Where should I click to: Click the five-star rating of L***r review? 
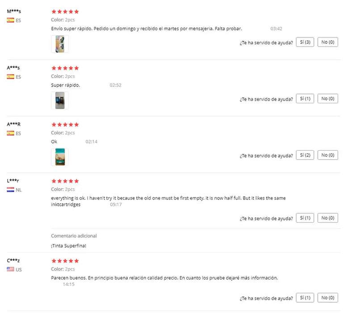point(65,181)
